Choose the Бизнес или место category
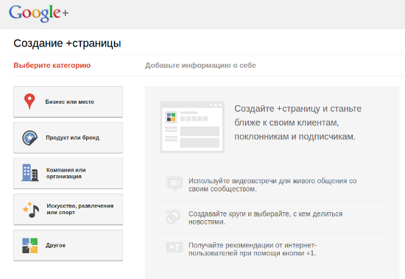 [x=68, y=102]
